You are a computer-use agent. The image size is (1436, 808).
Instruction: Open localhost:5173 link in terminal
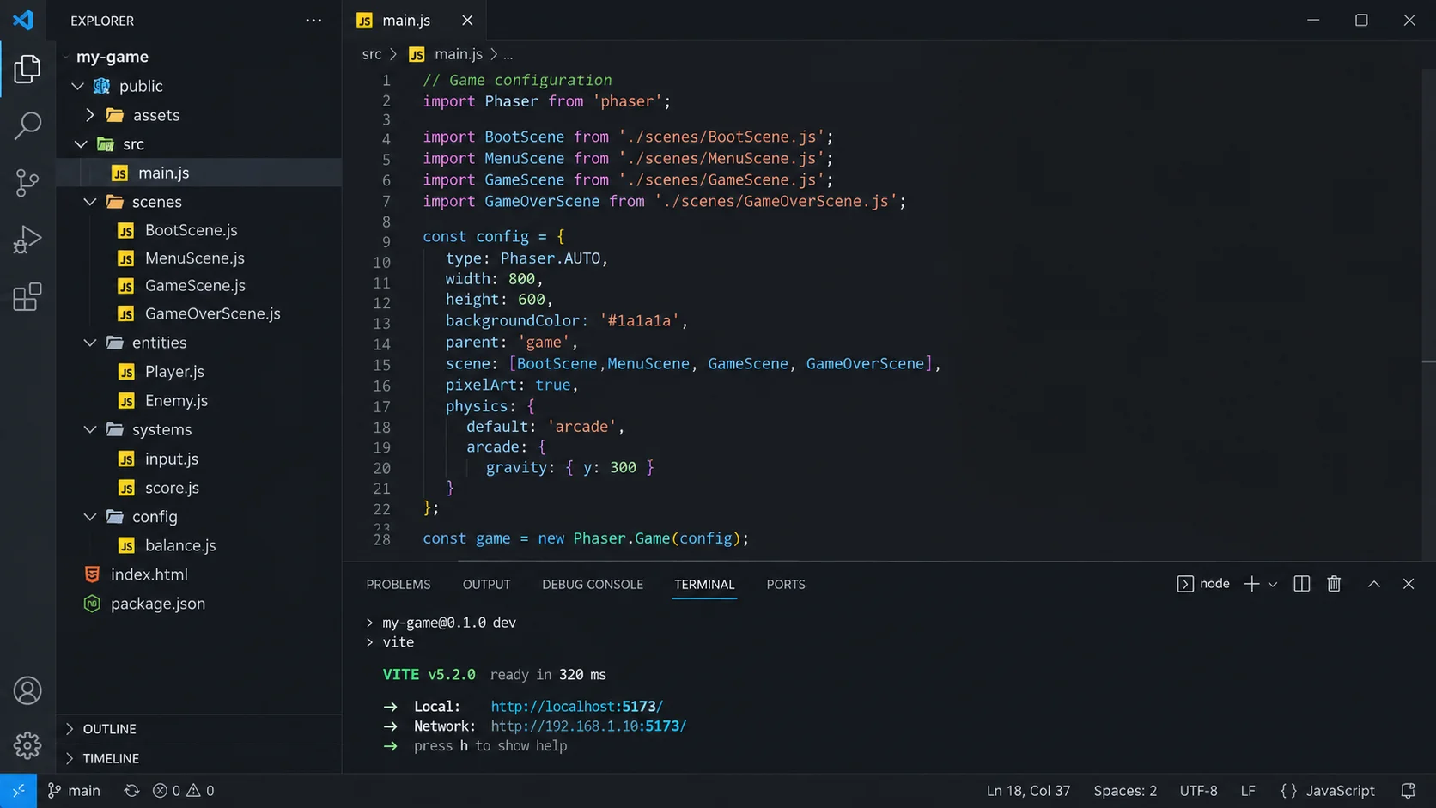click(576, 707)
